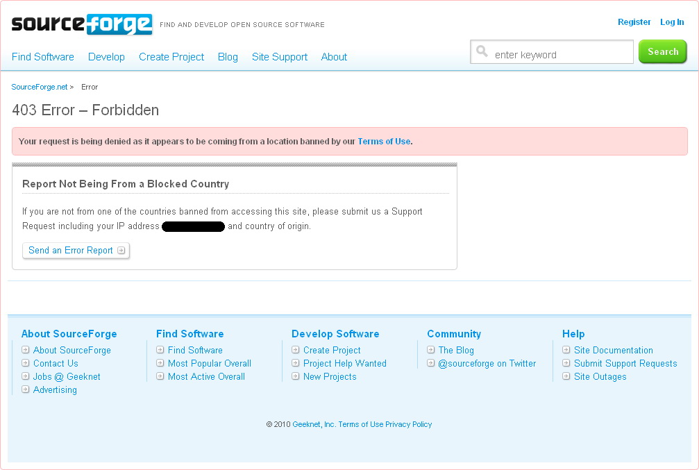Open Terms of Use link in the copyright line
This screenshot has width=699, height=470.
(361, 424)
